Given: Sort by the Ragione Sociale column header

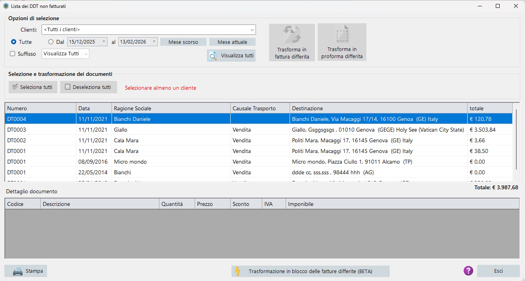Looking at the screenshot, I should (x=171, y=108).
